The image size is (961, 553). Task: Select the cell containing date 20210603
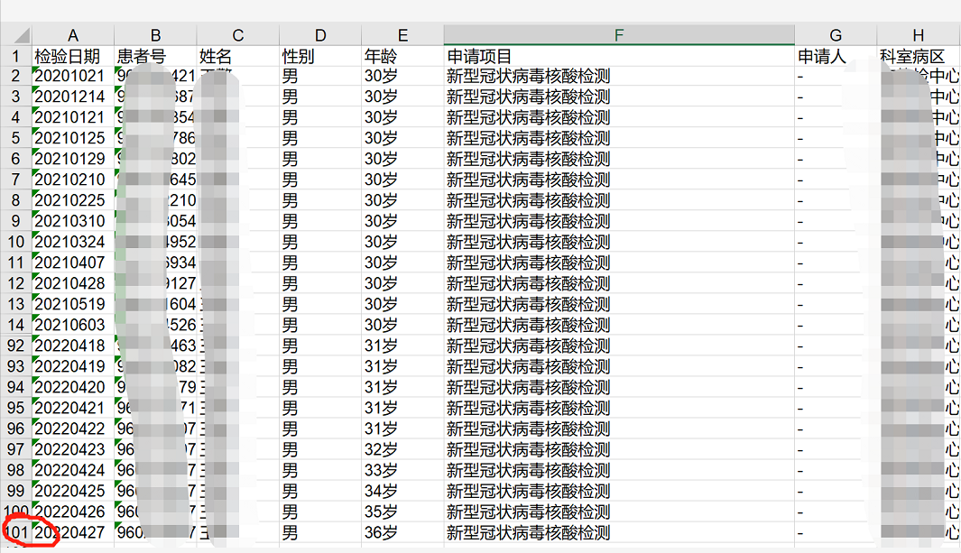coord(72,326)
